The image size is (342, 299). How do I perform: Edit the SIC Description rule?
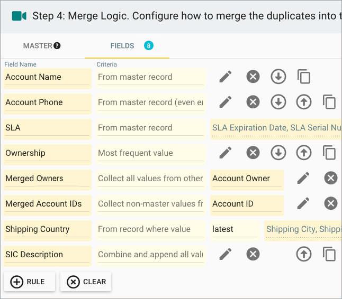(226, 254)
